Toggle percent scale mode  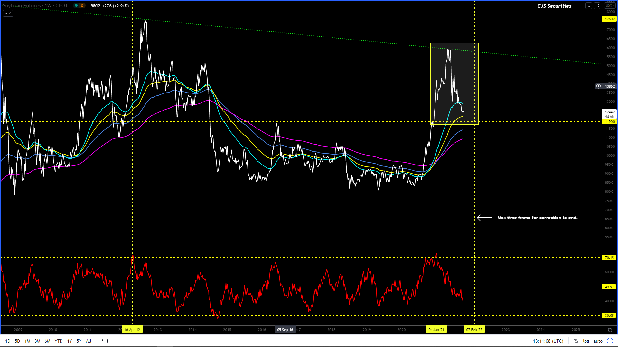(x=576, y=341)
